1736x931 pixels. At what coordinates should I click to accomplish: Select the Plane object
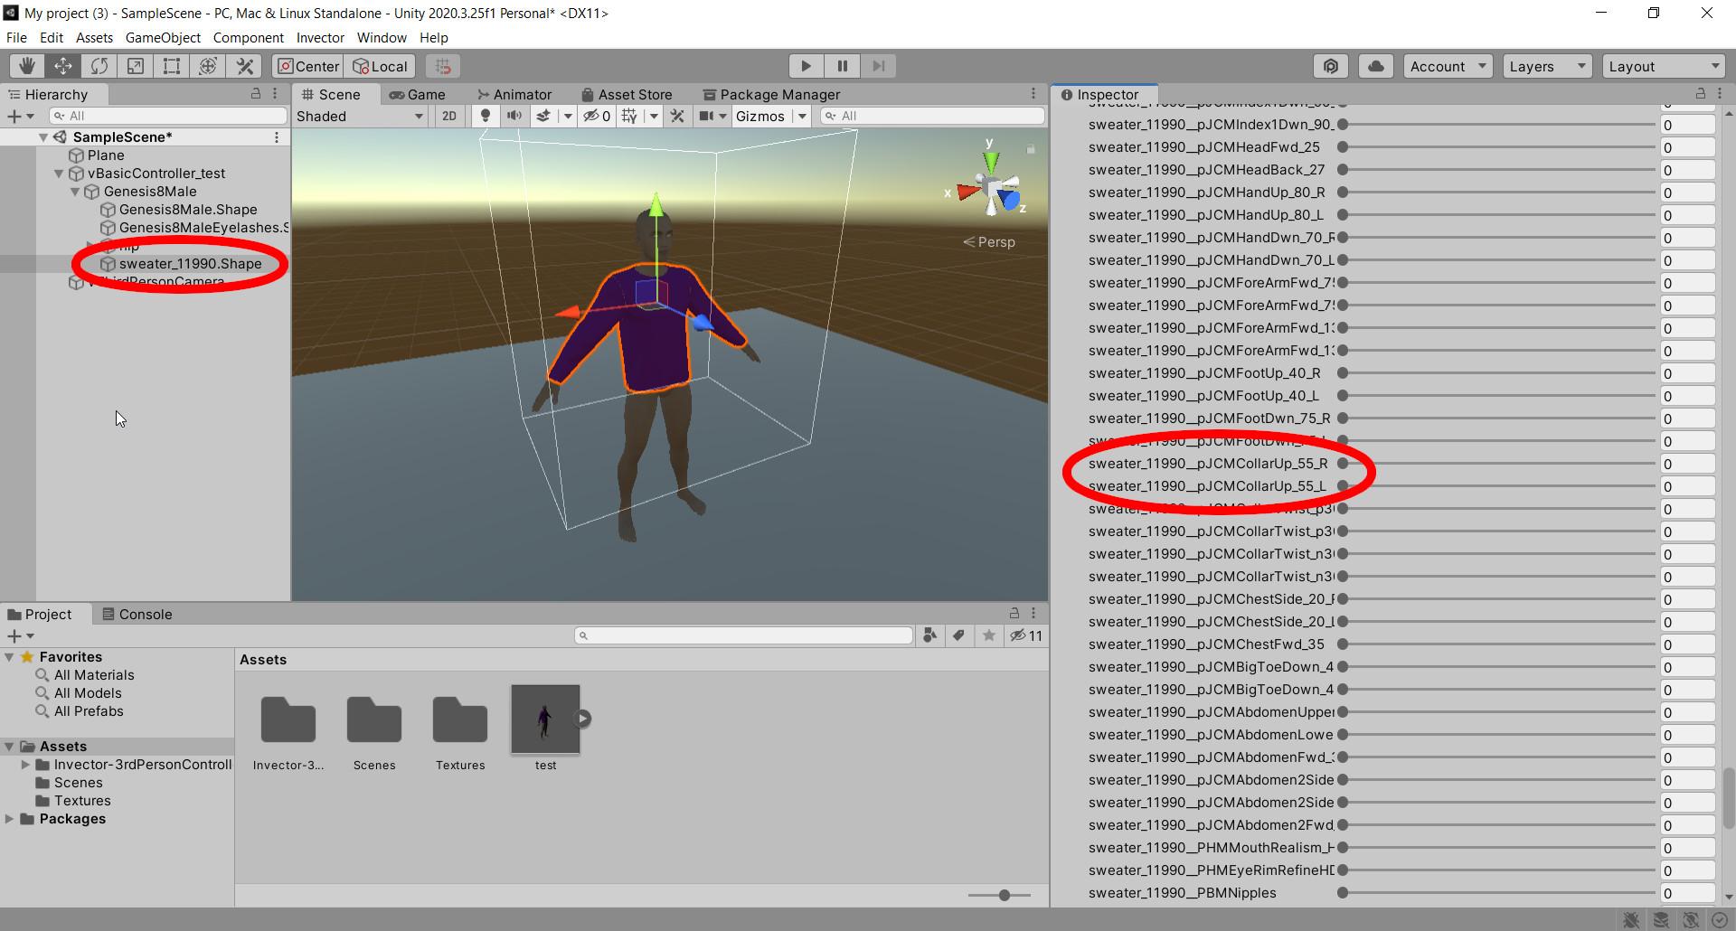pos(106,155)
